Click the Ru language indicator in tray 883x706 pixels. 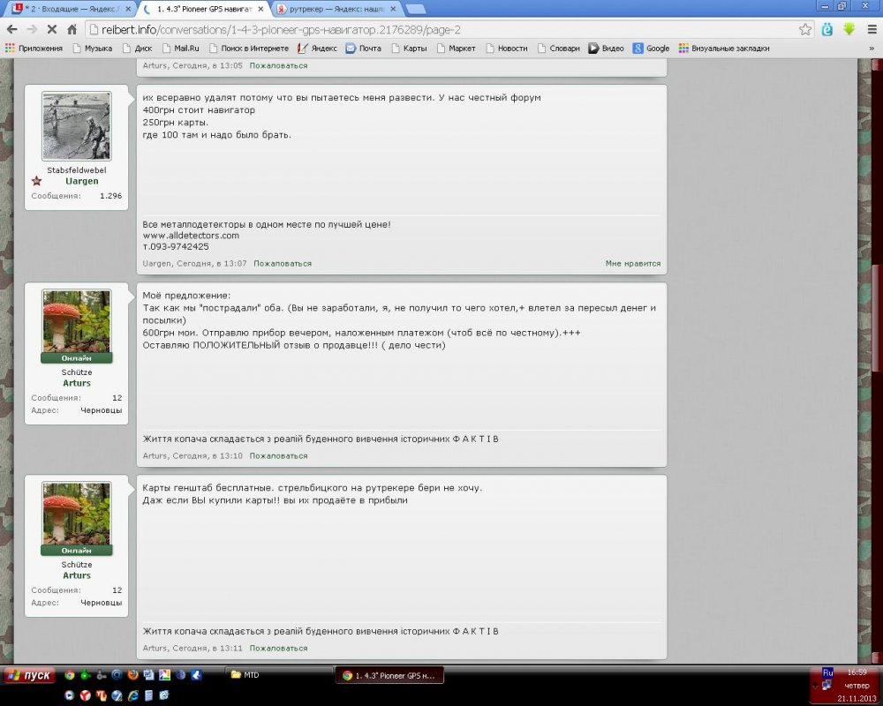827,672
